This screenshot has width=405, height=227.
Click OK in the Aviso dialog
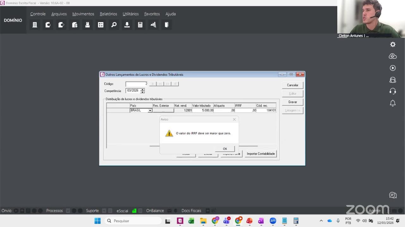pyautogui.click(x=225, y=149)
